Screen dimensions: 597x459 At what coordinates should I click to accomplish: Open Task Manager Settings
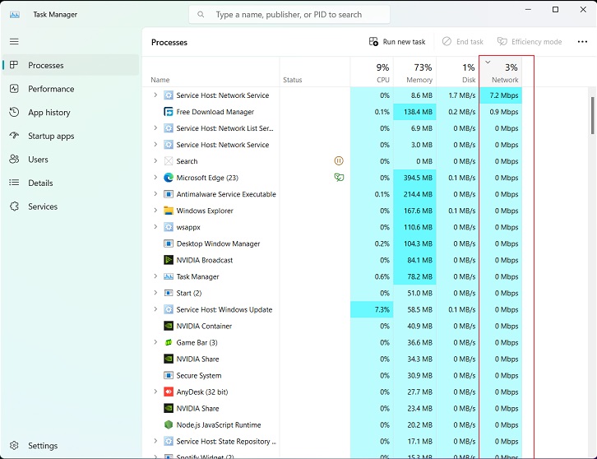point(71,445)
